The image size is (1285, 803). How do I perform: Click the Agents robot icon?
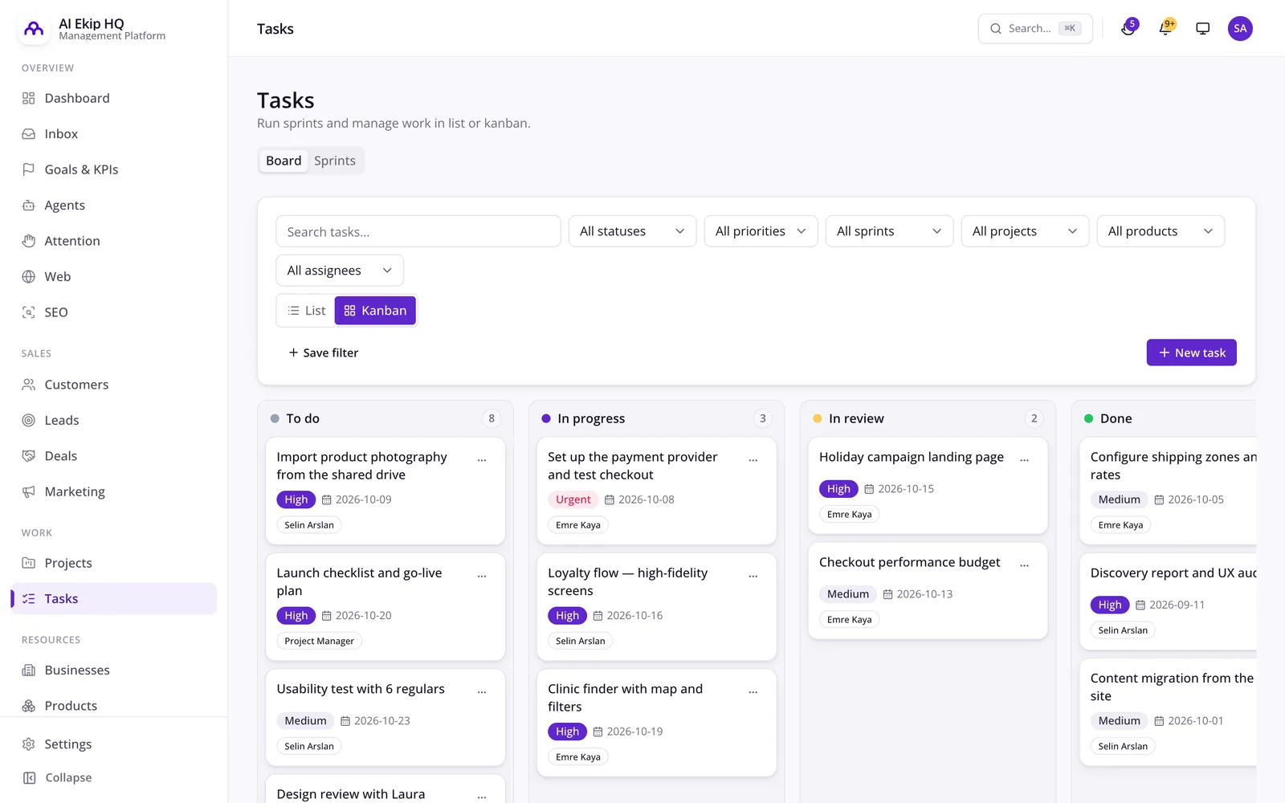point(29,206)
